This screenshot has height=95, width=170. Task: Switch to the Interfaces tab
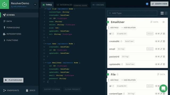click(64, 5)
